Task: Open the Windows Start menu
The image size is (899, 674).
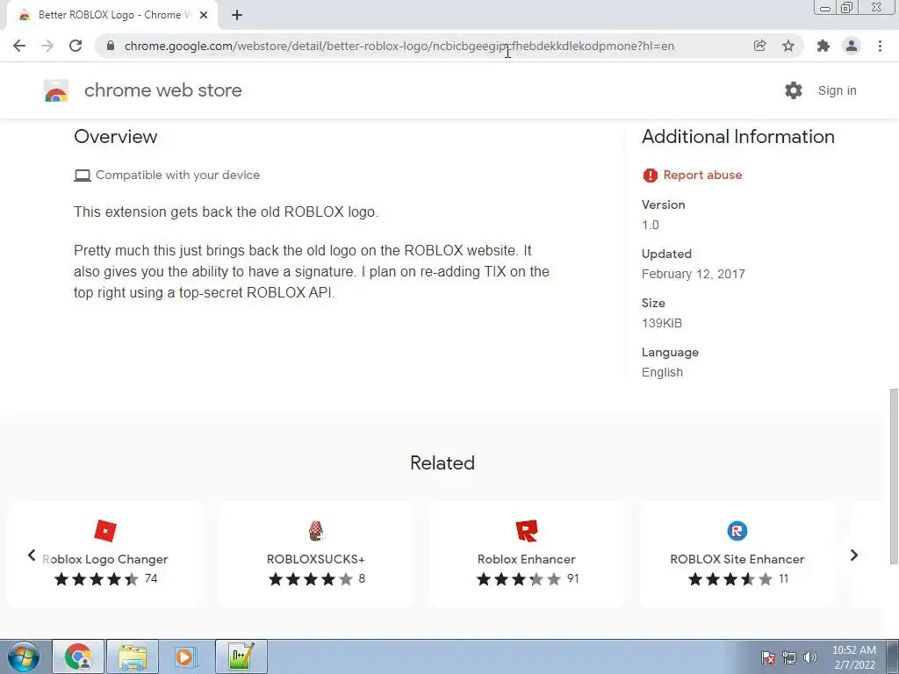Action: click(x=24, y=656)
